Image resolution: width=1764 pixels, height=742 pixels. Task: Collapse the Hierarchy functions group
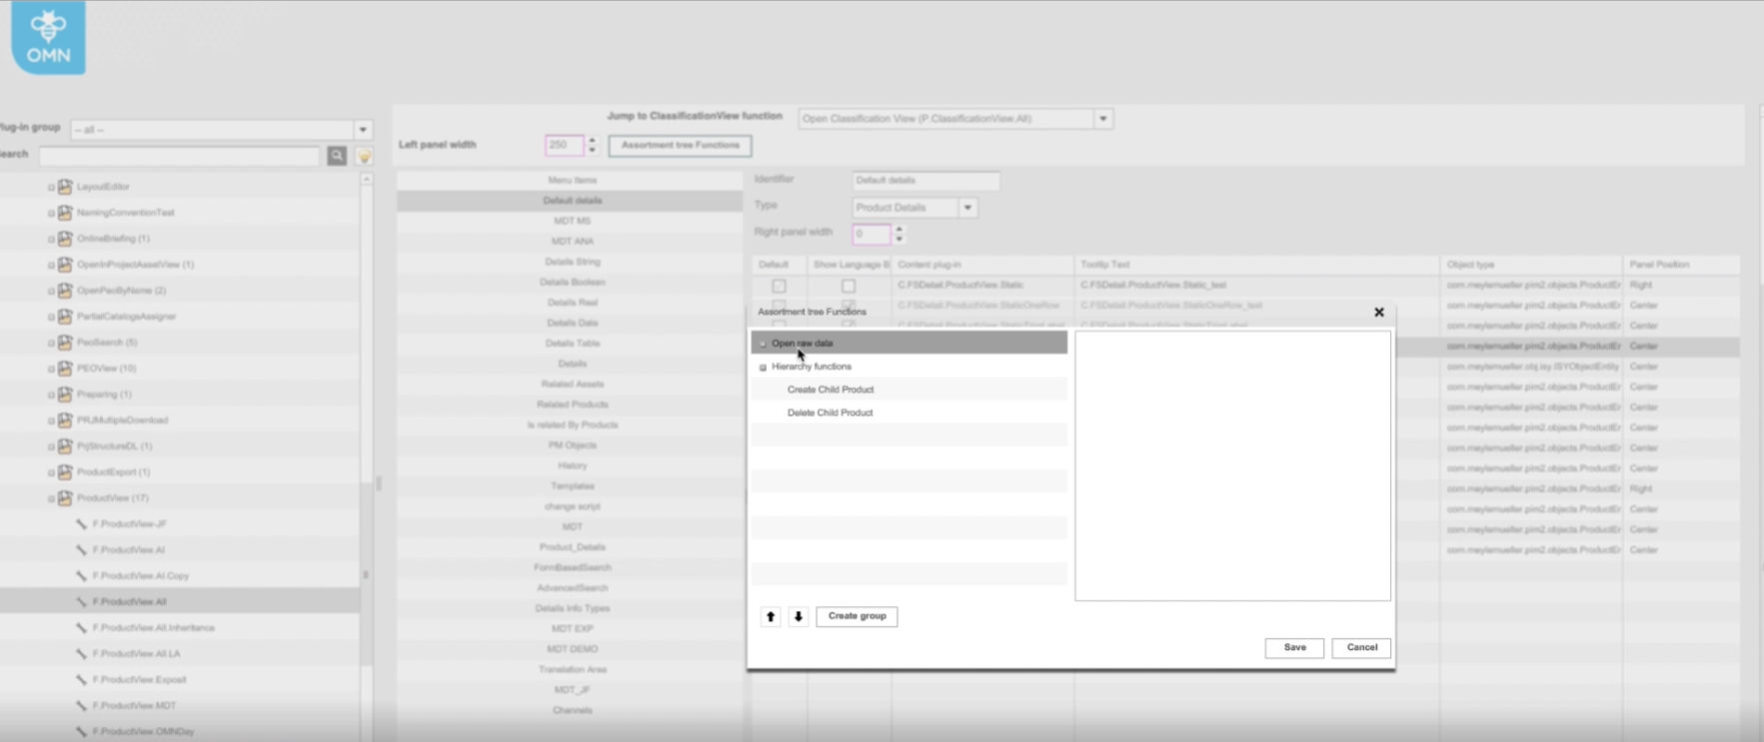(x=763, y=368)
